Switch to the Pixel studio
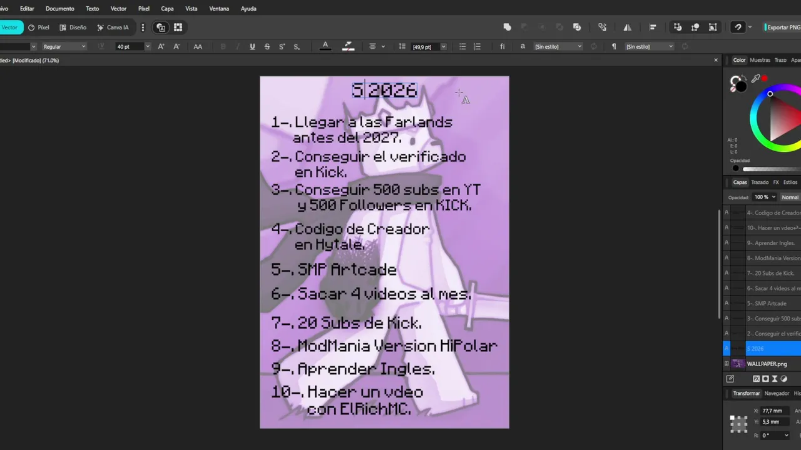Viewport: 801px width, 450px height. click(x=39, y=27)
